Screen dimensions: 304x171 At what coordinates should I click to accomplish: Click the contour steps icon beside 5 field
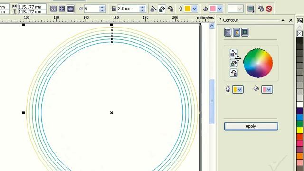(81, 9)
